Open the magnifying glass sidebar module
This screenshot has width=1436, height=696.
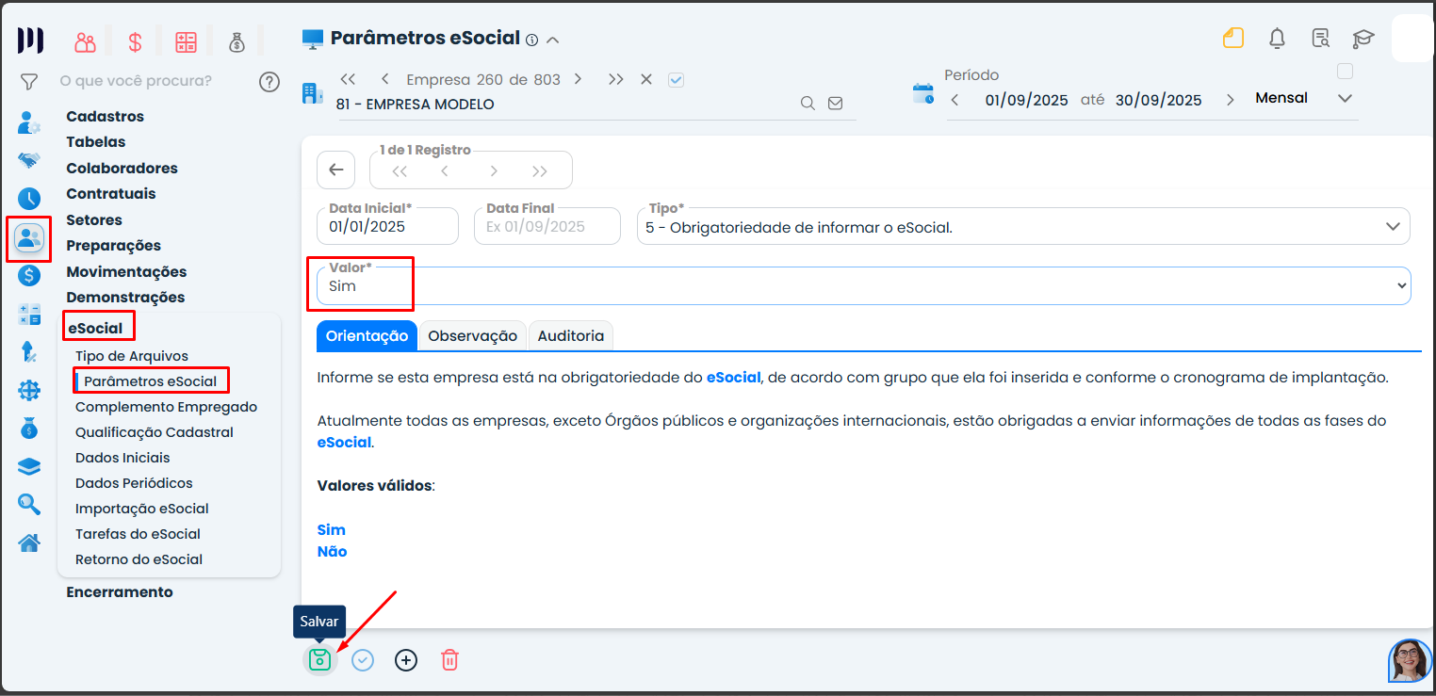(x=29, y=505)
